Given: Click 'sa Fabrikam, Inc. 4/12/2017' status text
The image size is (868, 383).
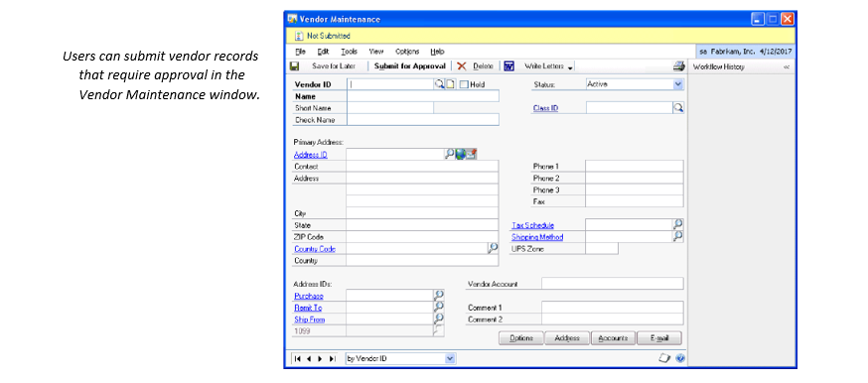Looking at the screenshot, I should coord(746,52).
